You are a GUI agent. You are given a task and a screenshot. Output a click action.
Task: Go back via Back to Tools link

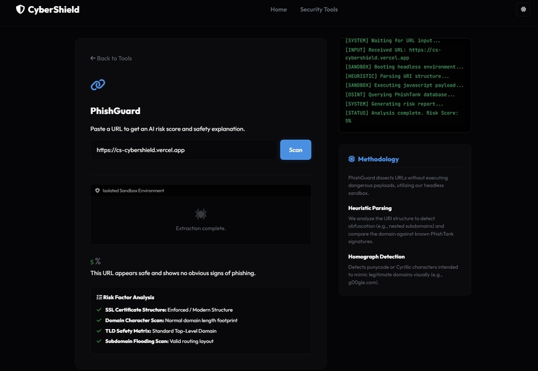pos(111,58)
